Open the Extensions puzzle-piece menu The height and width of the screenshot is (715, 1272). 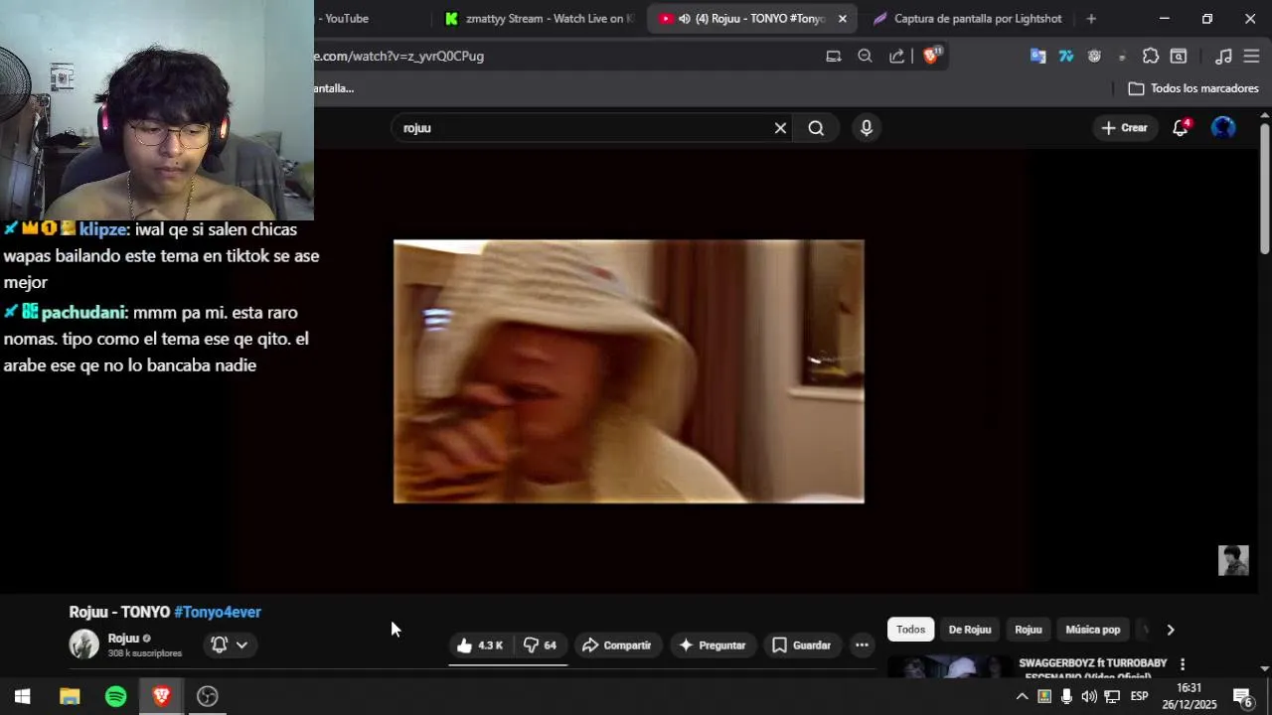point(1151,57)
